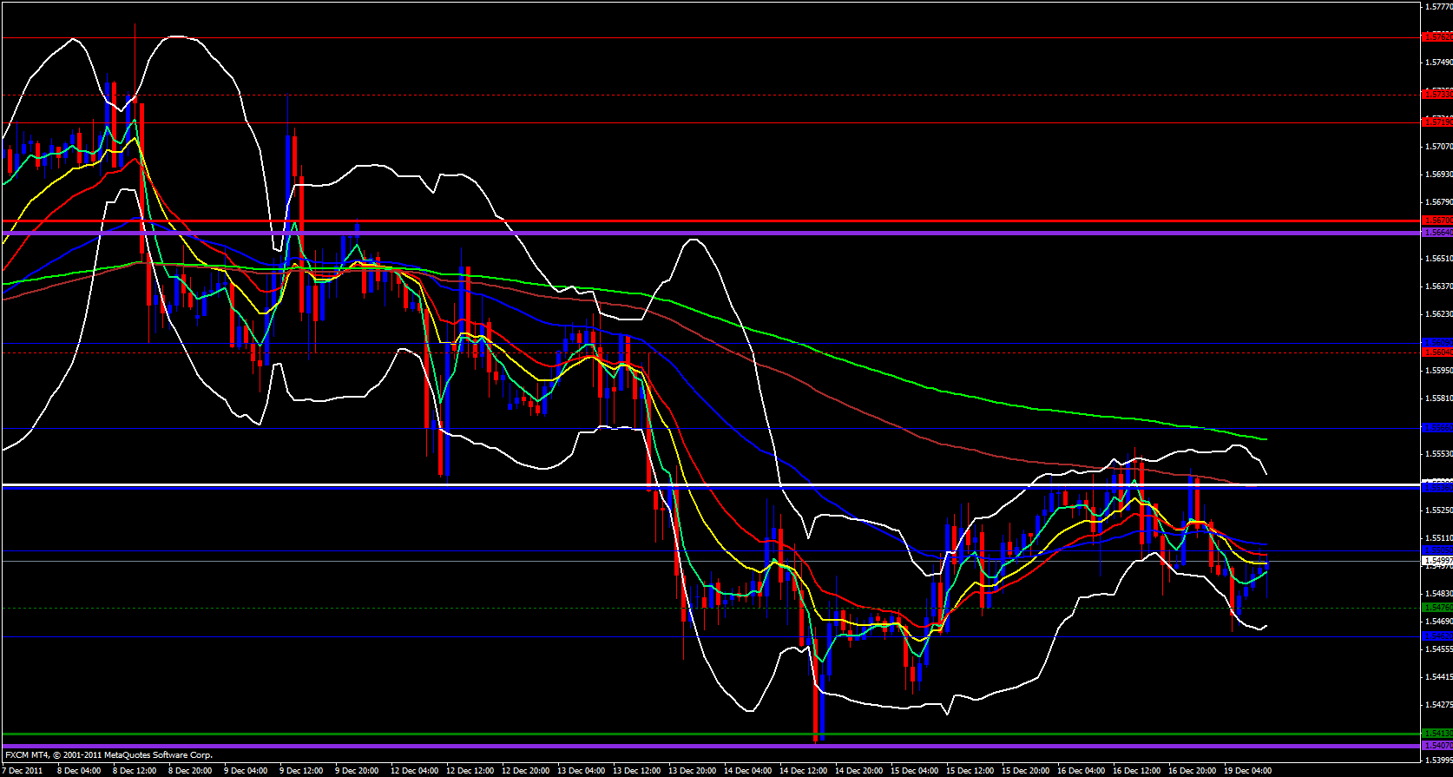Click the current price label 1.54997

point(1437,561)
